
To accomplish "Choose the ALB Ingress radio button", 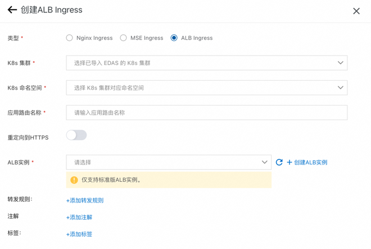I will (x=174, y=38).
